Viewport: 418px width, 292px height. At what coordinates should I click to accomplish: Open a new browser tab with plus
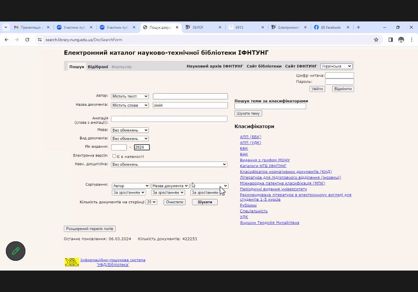358,27
